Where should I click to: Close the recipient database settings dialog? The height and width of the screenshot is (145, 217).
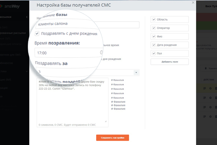[193, 3]
